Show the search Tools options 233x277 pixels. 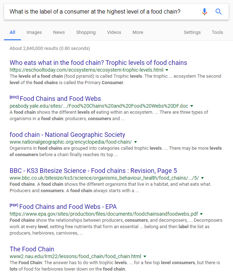pyautogui.click(x=217, y=32)
